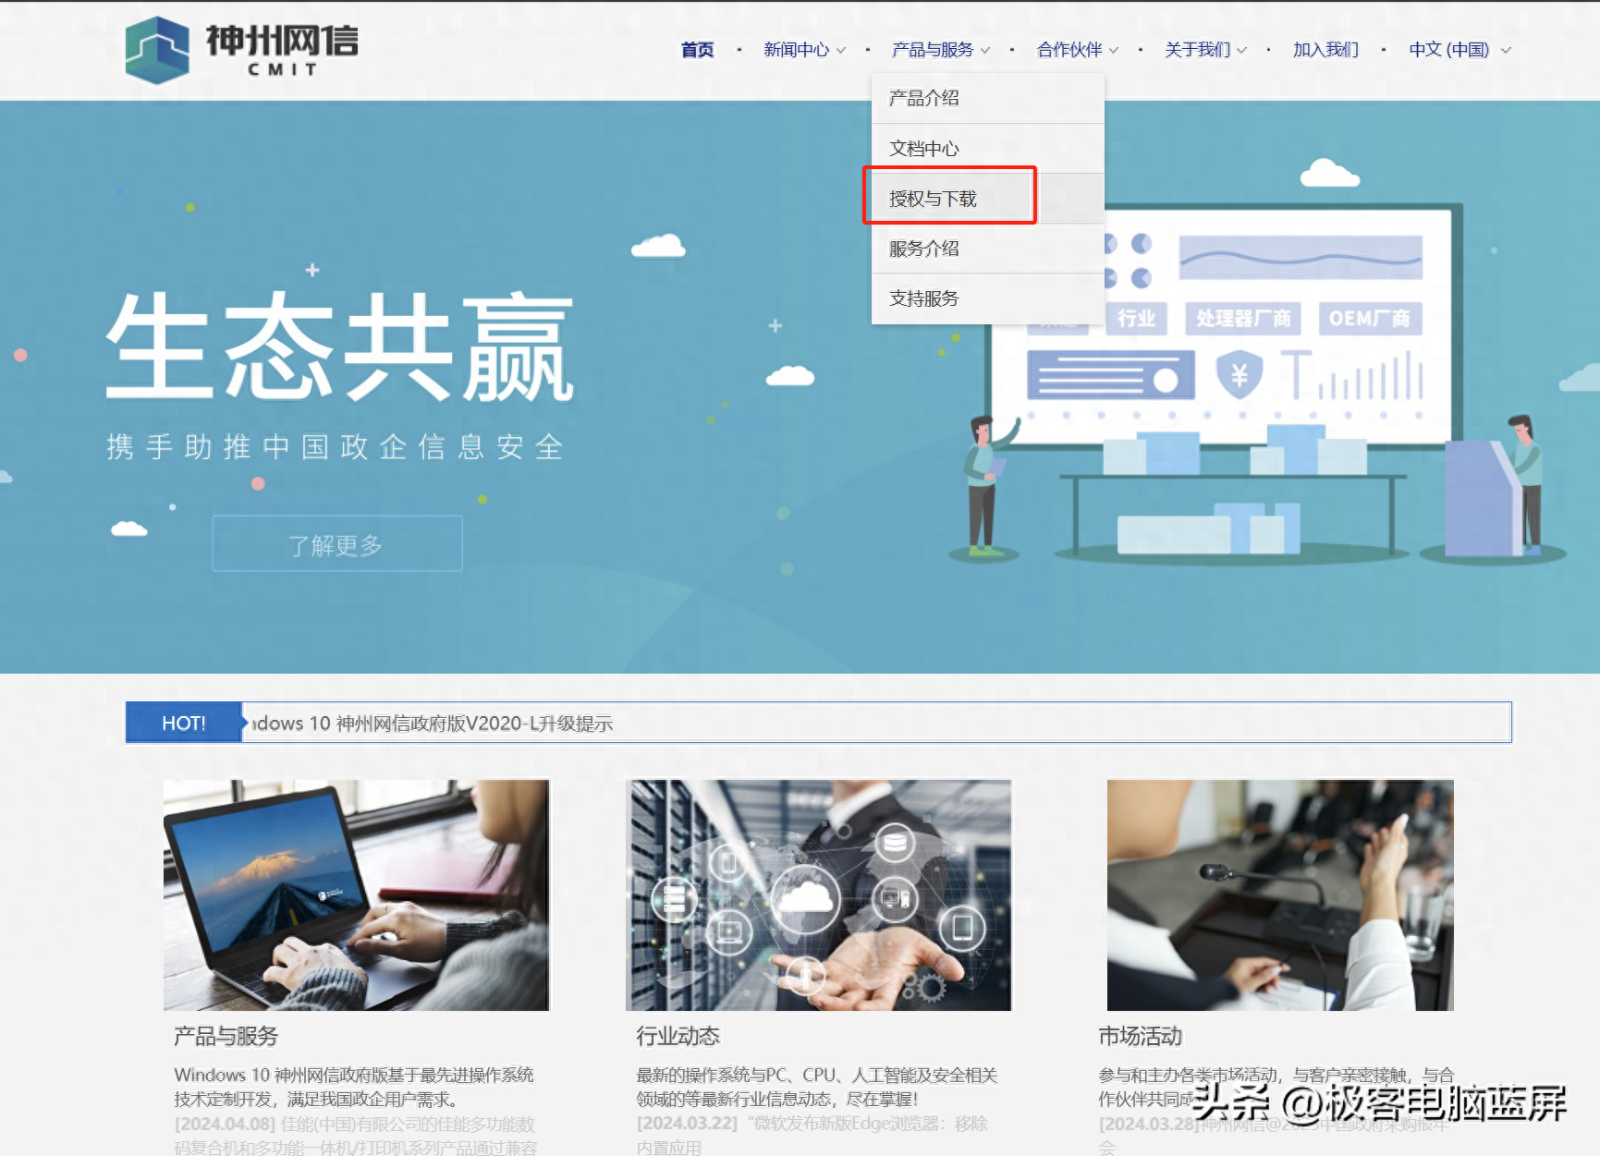This screenshot has width=1600, height=1156.
Task: Open the 产品与服务 section heading
Action: (226, 1036)
